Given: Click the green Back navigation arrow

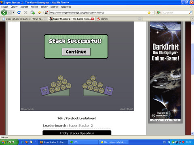Looking at the screenshot, I should click(4, 12).
